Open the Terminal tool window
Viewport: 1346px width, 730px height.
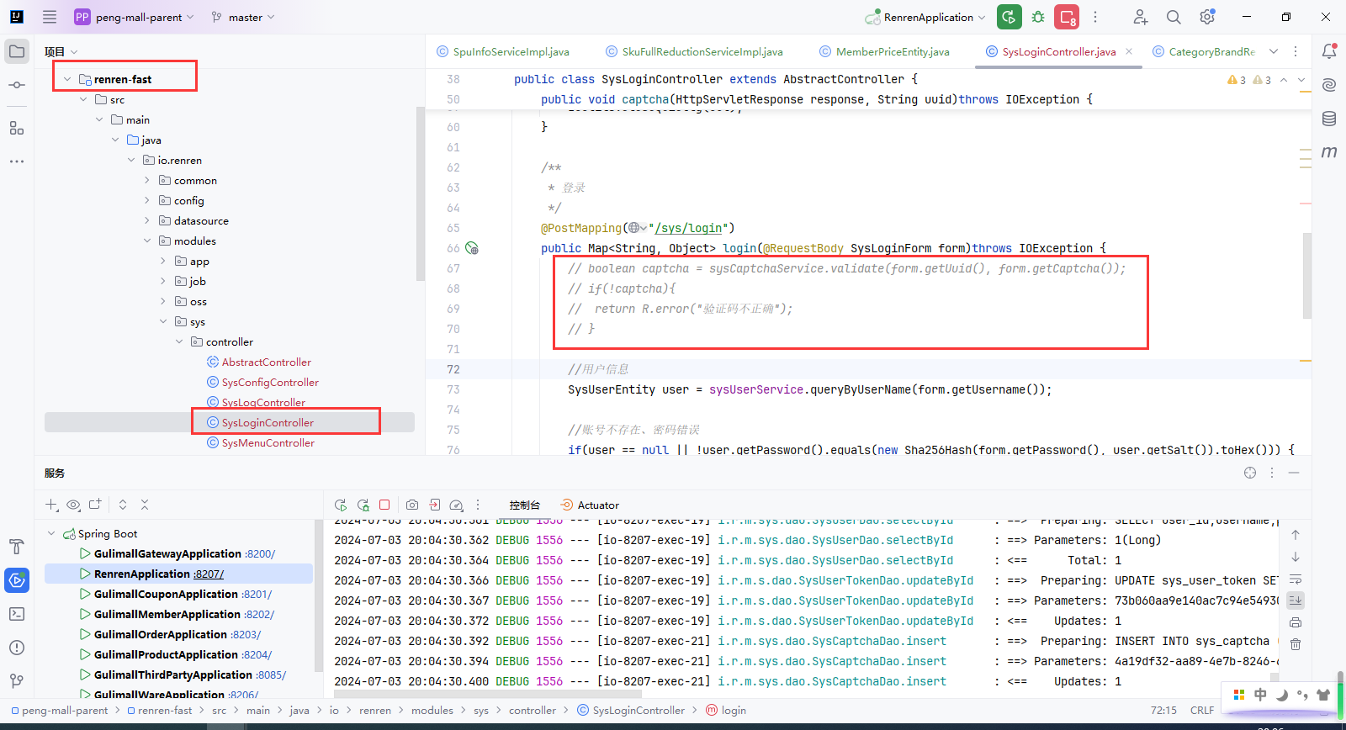(17, 614)
